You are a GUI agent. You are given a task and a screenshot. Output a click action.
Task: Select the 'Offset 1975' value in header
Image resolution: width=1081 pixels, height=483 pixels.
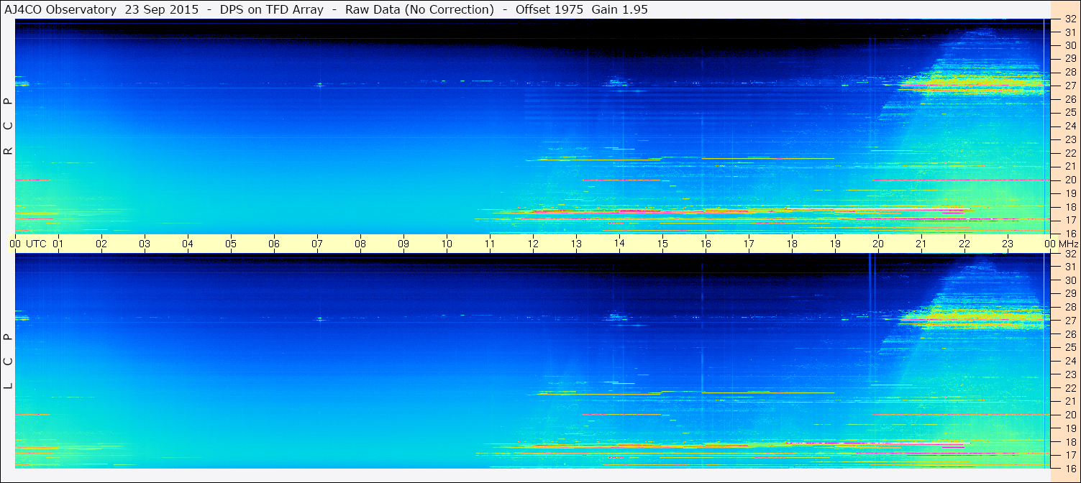pos(550,9)
